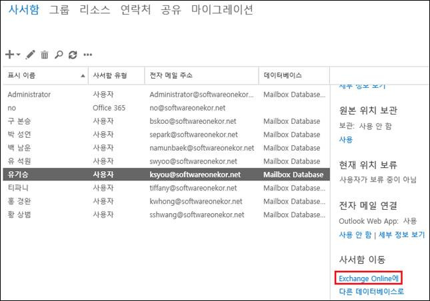This screenshot has height=301, width=430.
Task: Switch to the 마이그레이션 tab
Action: (x=222, y=9)
